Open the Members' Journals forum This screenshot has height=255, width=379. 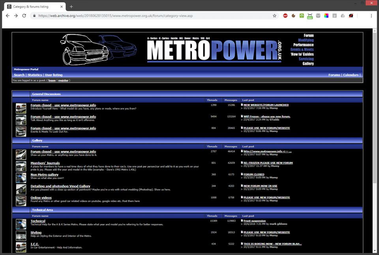pyautogui.click(x=45, y=163)
